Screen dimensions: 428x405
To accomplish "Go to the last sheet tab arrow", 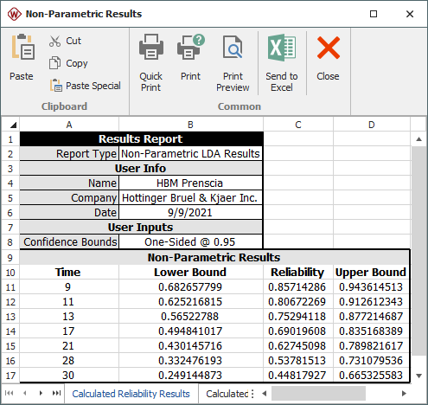I will (x=56, y=393).
